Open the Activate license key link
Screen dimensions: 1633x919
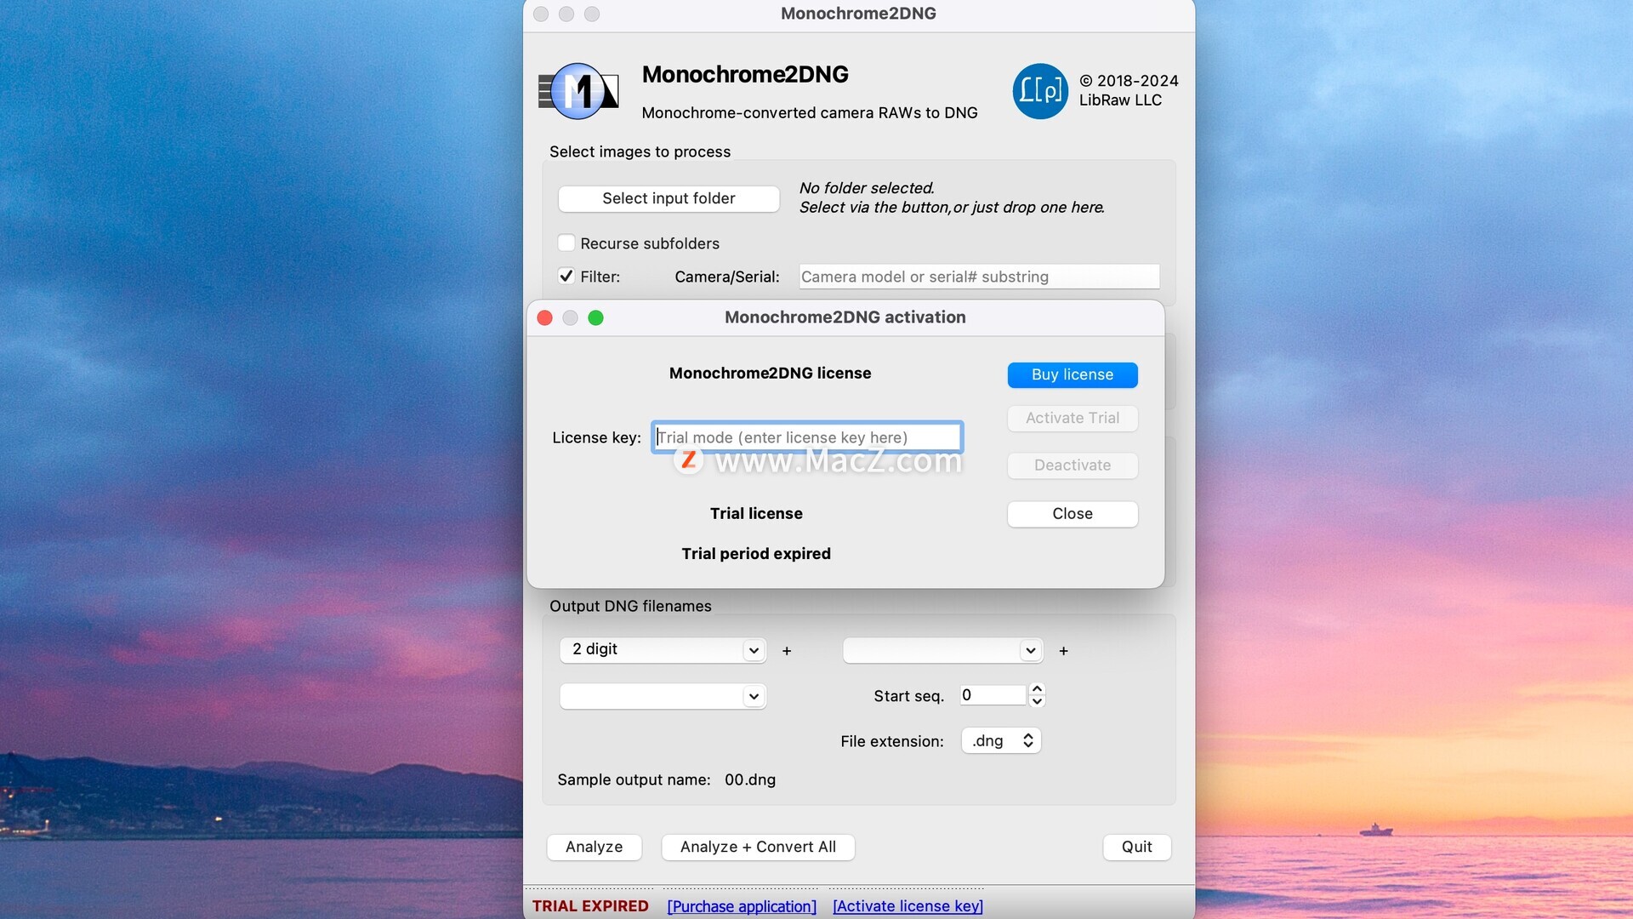[908, 907]
